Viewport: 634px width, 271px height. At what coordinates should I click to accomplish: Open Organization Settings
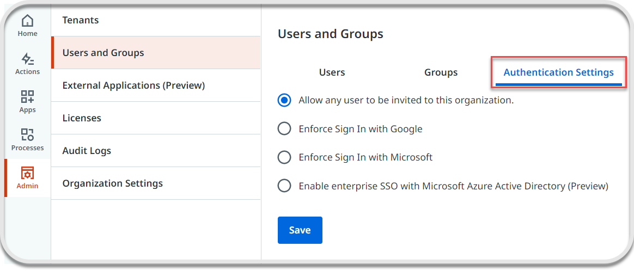(x=113, y=183)
